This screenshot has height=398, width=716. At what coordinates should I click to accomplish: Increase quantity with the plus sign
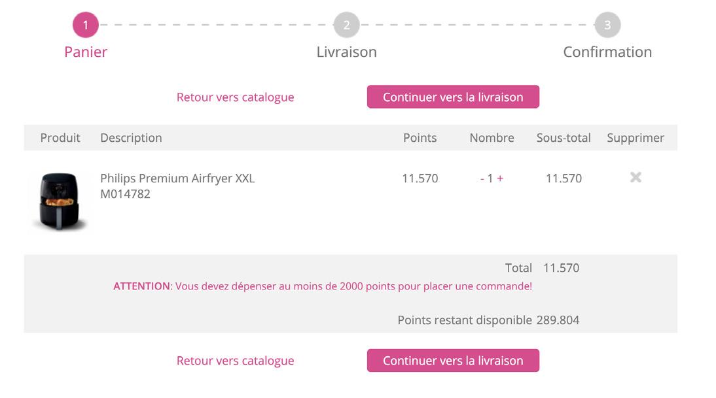coord(500,178)
